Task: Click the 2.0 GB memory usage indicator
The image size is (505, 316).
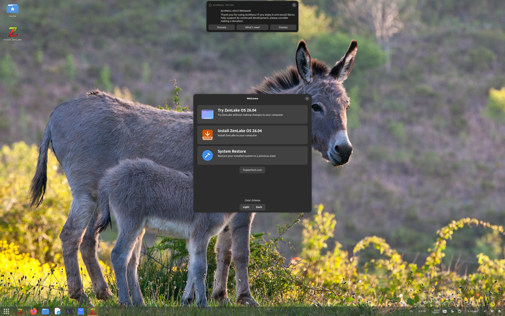Action: point(422,311)
